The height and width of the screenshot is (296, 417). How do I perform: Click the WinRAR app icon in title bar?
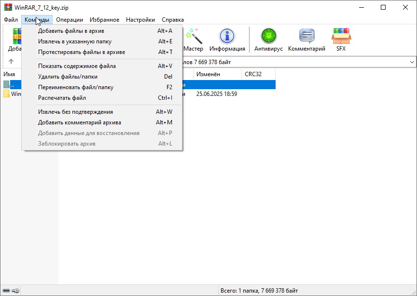[x=8, y=7]
